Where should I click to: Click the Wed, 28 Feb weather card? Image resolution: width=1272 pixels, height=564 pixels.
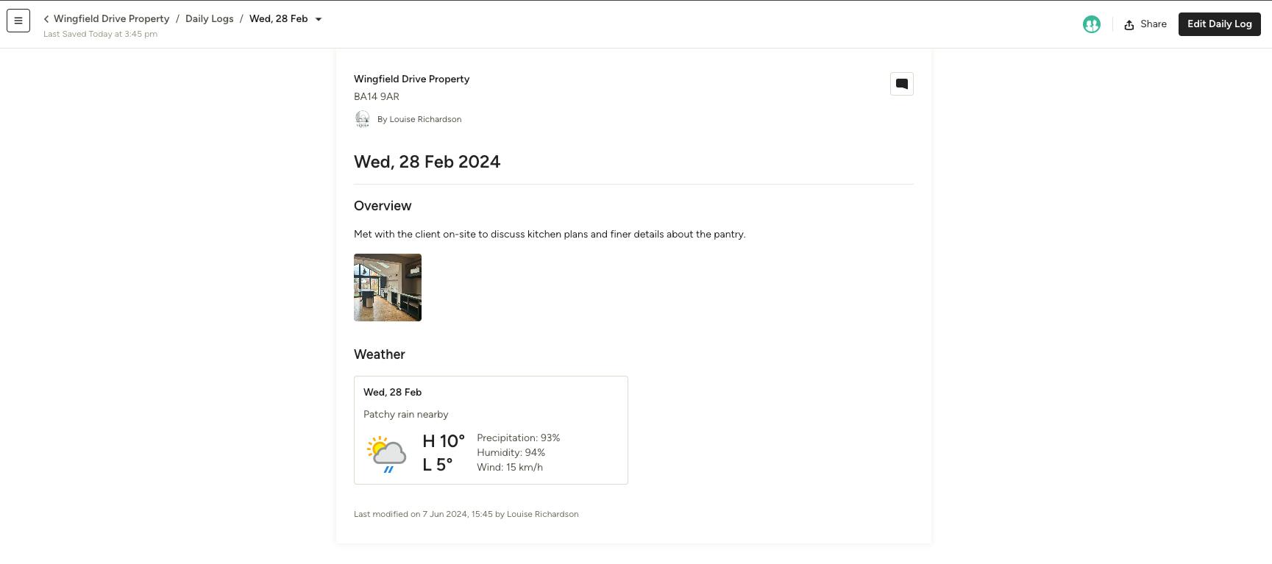pos(491,430)
